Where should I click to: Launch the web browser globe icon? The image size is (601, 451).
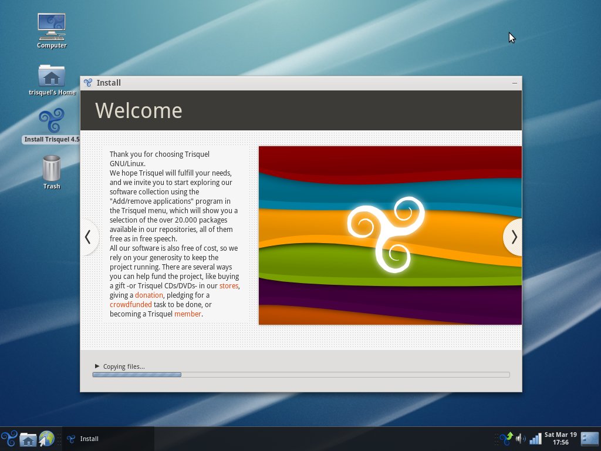pyautogui.click(x=47, y=439)
